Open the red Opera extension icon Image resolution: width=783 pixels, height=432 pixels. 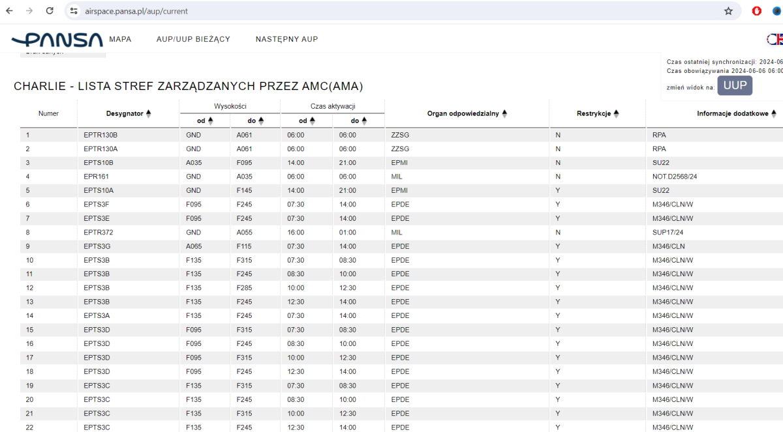[757, 11]
